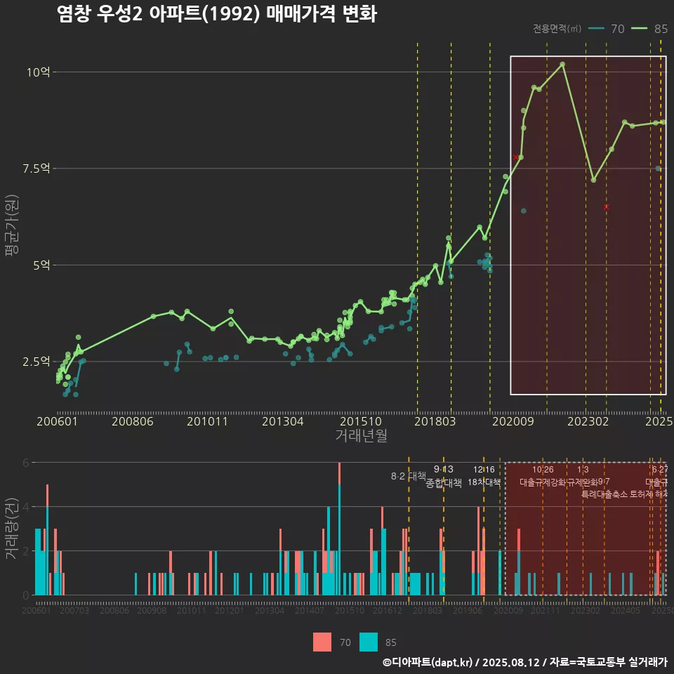The width and height of the screenshot is (674, 674).
Task: Click the 200703 tick label on the volume chart
Action: 74,610
